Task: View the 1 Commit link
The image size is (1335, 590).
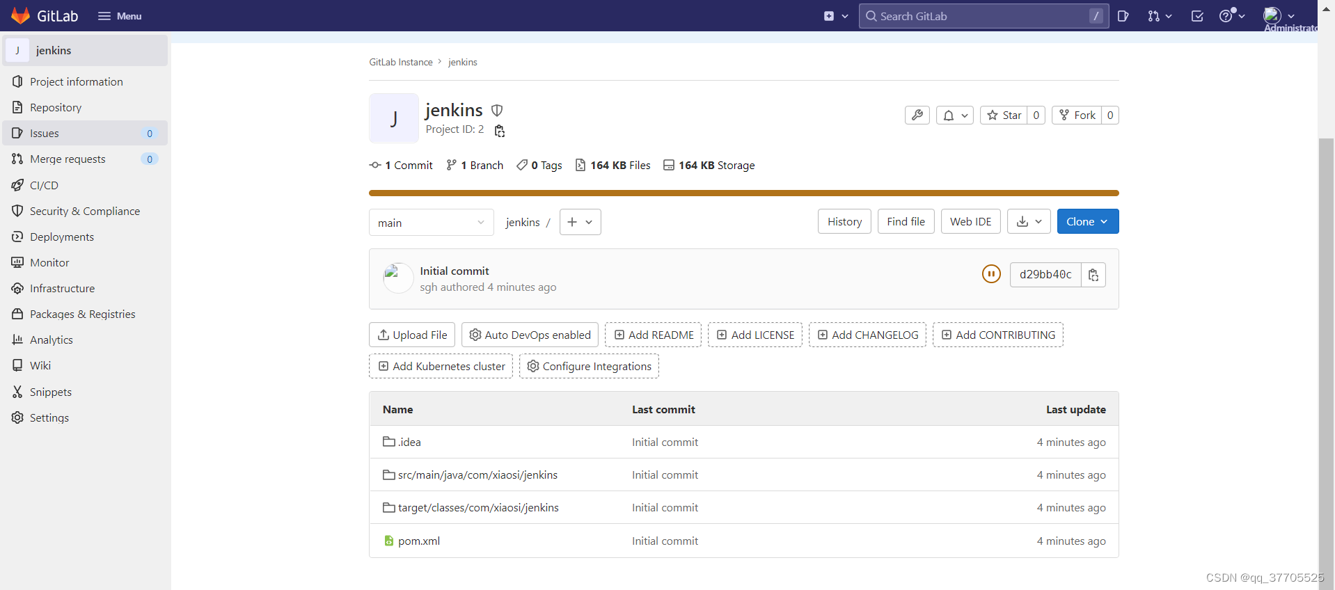Action: [x=401, y=165]
